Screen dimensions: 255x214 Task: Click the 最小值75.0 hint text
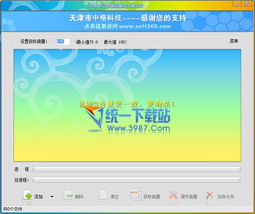pyautogui.click(x=87, y=42)
